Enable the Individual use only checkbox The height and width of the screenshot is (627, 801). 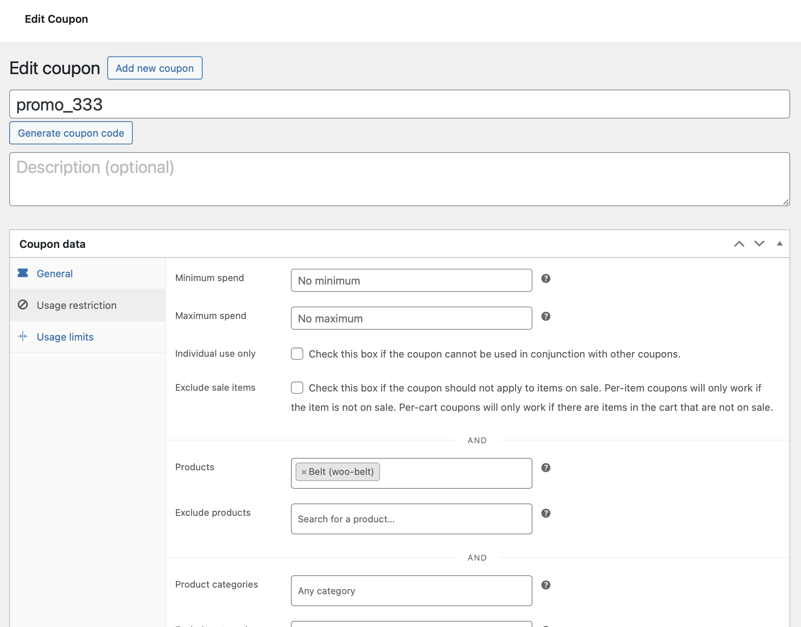click(x=297, y=353)
